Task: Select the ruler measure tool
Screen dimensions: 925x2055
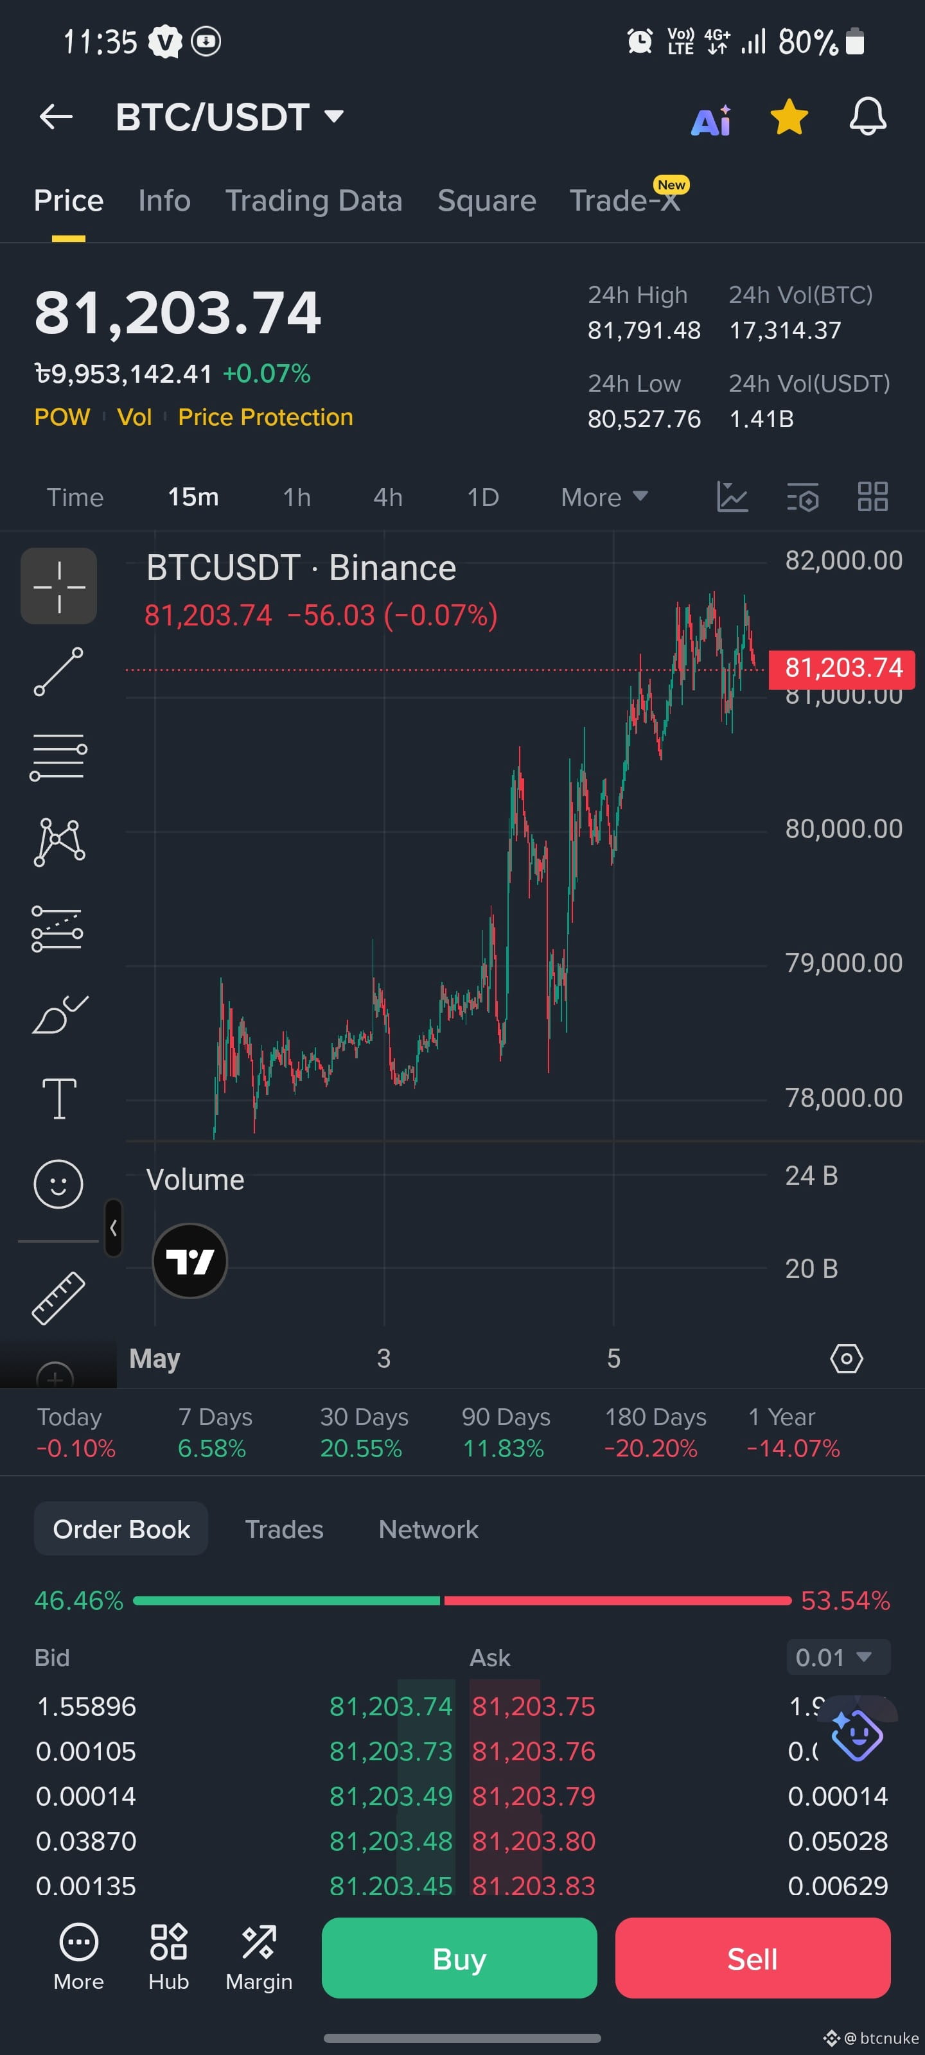Action: click(x=58, y=1298)
